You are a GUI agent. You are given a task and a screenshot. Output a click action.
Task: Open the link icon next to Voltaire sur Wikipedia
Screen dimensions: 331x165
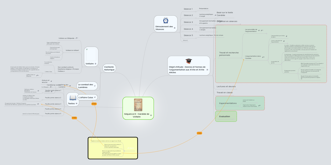pyautogui.click(x=76, y=38)
